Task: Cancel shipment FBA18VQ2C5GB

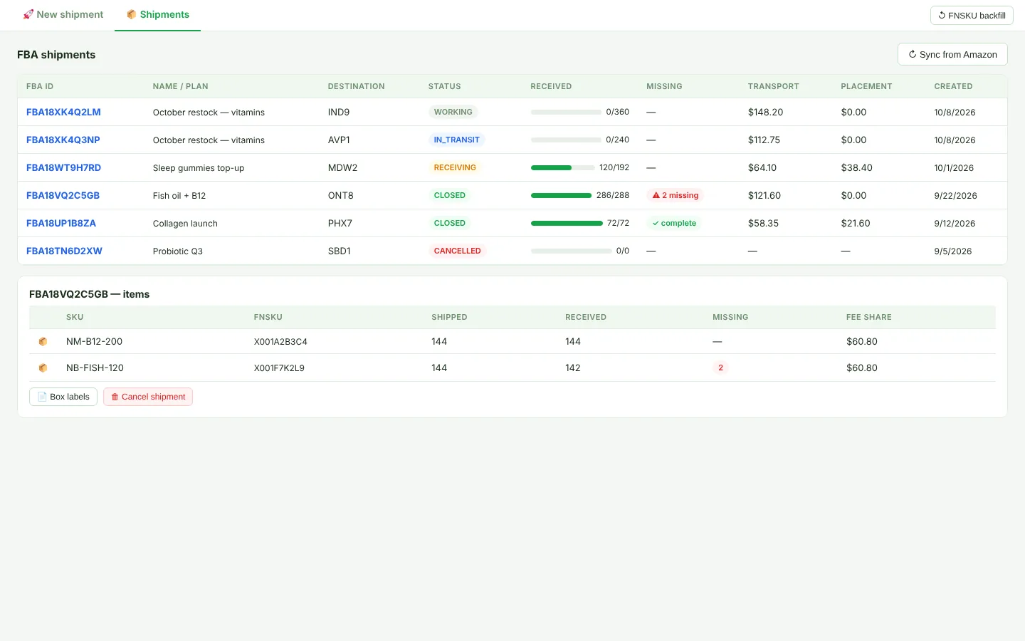Action: pyautogui.click(x=148, y=397)
